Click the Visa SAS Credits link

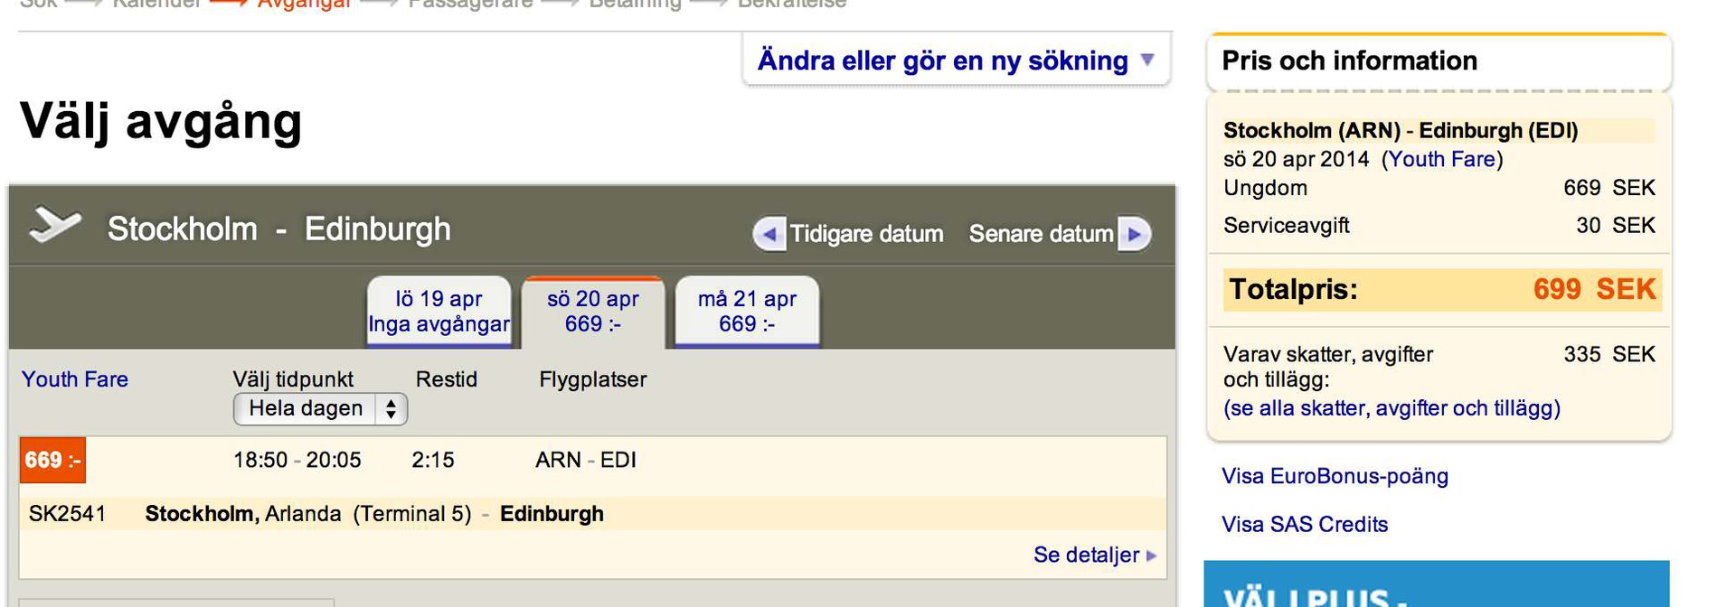1304,524
